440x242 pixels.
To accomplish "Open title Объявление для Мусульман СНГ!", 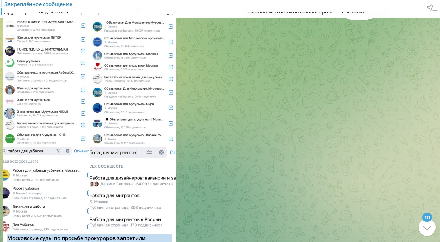I will pos(42,135).
